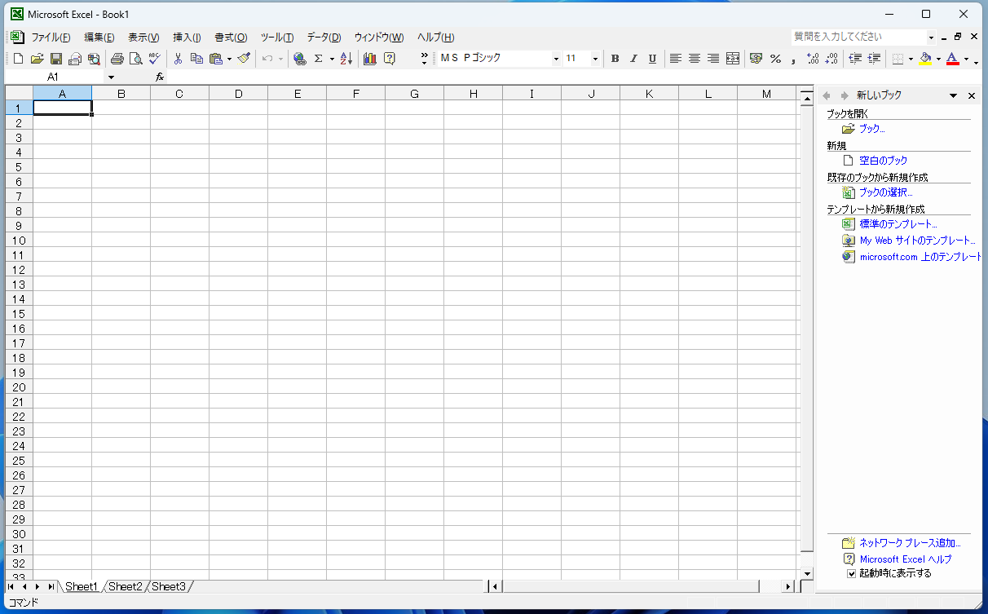988x614 pixels.
Task: Open the MS Pゴシック font name dropdown
Action: tap(556, 59)
